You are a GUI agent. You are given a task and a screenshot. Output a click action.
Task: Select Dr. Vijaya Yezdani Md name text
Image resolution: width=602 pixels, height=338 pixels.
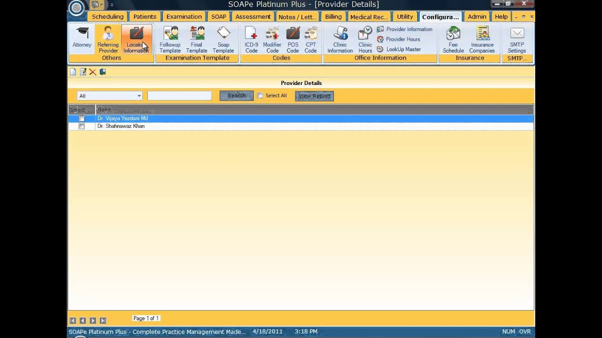click(123, 118)
